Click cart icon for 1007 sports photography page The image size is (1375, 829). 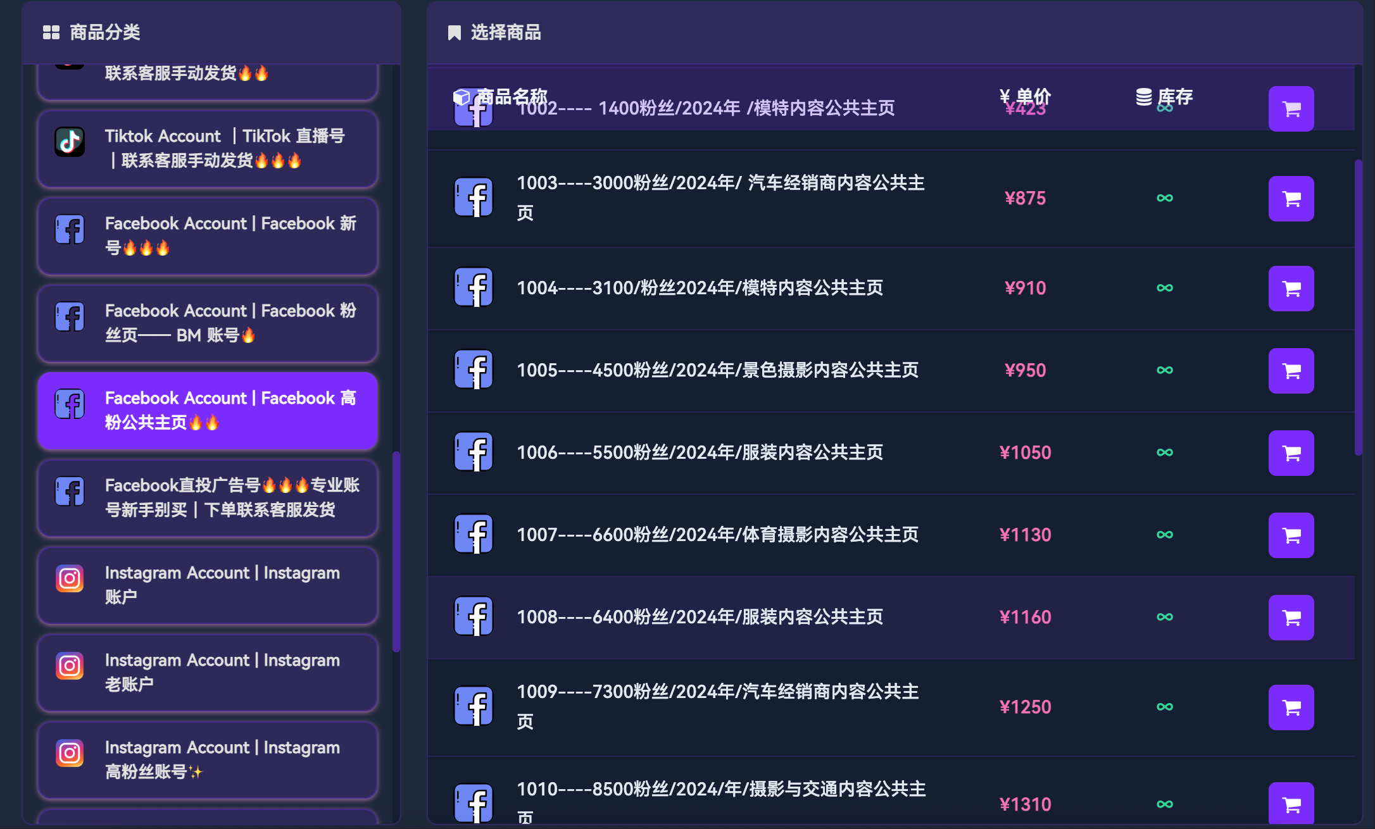coord(1291,535)
